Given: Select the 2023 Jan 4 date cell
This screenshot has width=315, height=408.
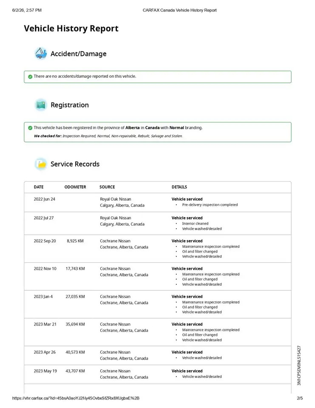Looking at the screenshot, I should click(x=43, y=296).
